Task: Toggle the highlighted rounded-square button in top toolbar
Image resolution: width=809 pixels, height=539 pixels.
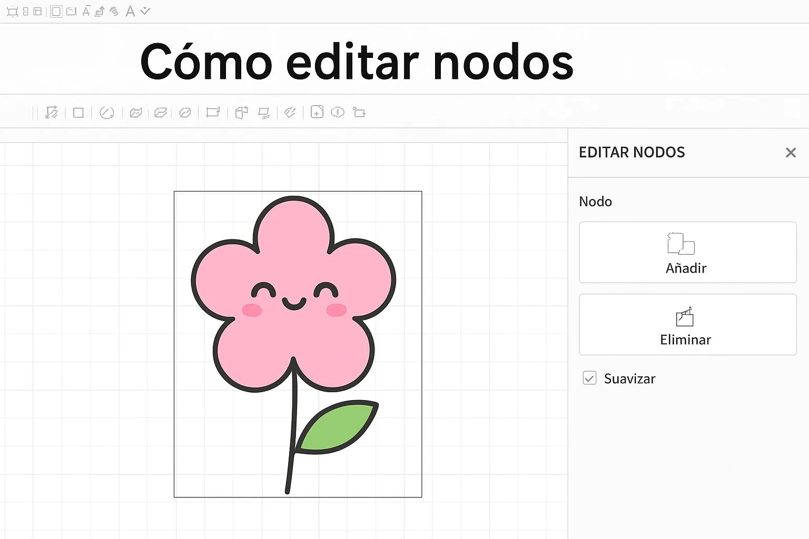Action: pyautogui.click(x=56, y=11)
